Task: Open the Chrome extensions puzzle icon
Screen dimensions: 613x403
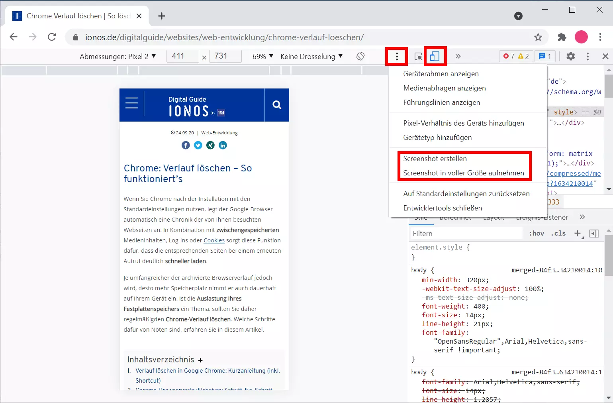Action: click(562, 37)
